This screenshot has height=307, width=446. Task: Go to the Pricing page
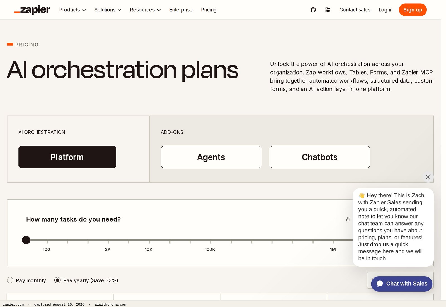[209, 10]
